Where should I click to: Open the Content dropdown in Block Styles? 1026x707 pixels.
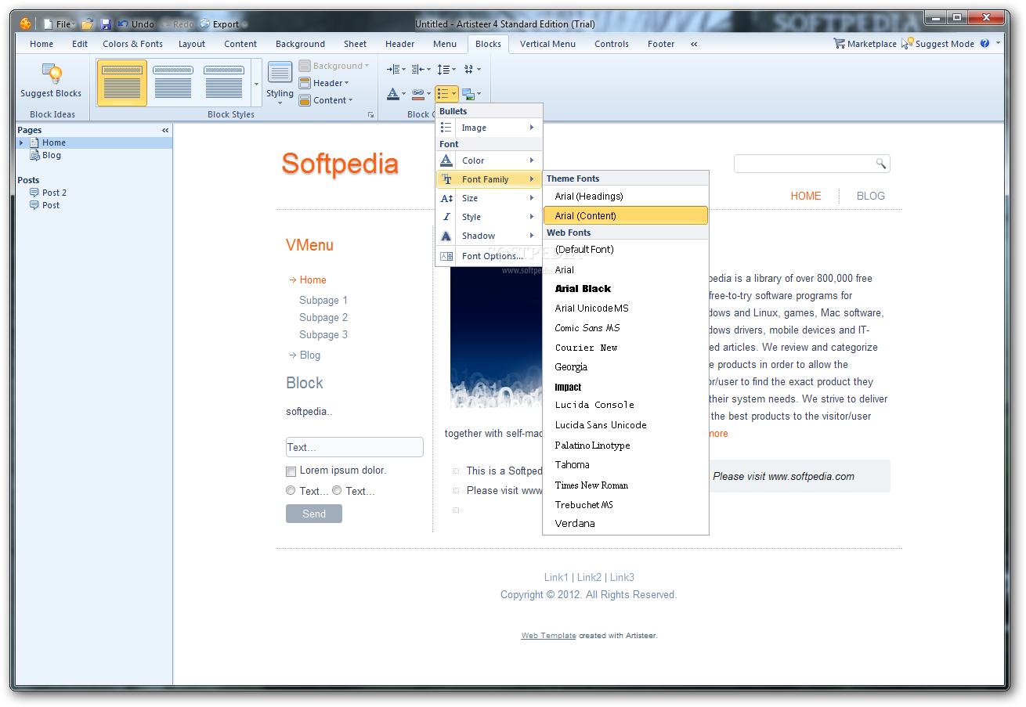pyautogui.click(x=326, y=100)
